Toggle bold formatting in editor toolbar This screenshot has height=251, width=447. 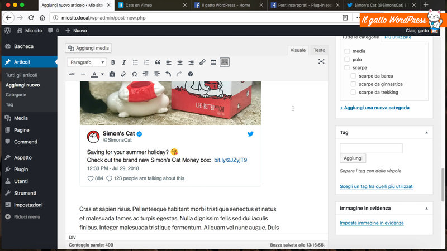point(113,62)
